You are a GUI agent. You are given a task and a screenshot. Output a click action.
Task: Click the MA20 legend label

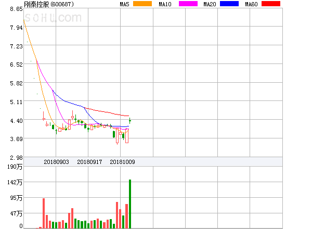click(x=210, y=4)
